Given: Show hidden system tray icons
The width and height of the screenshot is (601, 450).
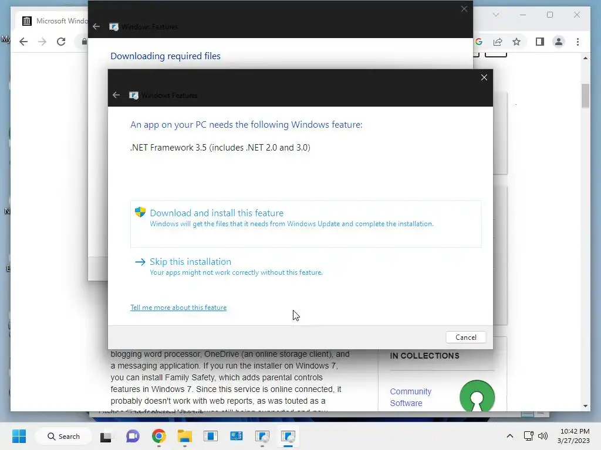Looking at the screenshot, I should [510, 436].
